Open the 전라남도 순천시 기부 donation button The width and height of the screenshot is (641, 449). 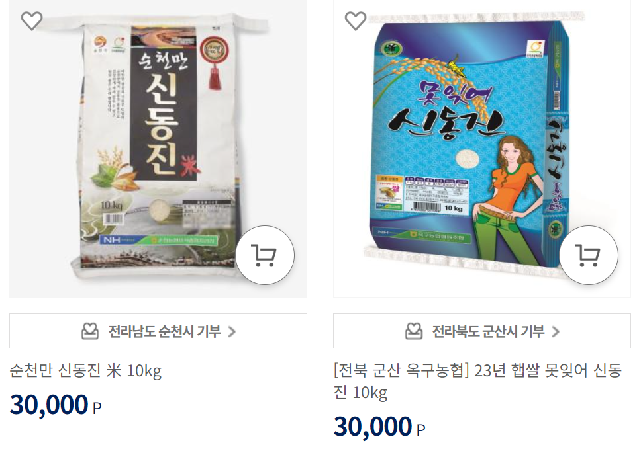(158, 331)
